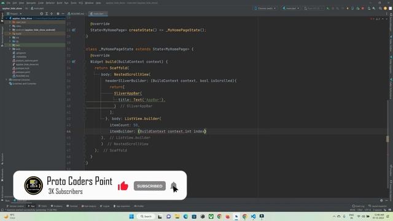The width and height of the screenshot is (393, 221).
Task: Expand the .dart_tool folder
Action: click(10, 22)
